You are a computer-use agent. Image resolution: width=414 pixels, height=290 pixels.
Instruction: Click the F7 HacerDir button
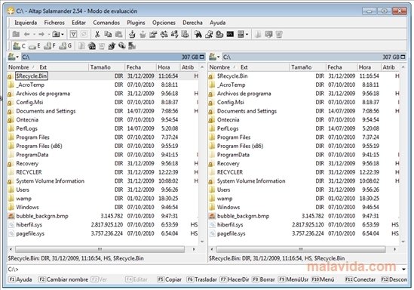(235, 279)
